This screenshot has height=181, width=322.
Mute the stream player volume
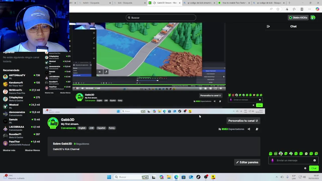[83, 88]
